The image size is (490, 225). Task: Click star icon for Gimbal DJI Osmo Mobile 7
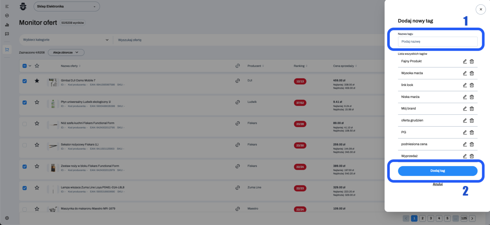click(37, 81)
